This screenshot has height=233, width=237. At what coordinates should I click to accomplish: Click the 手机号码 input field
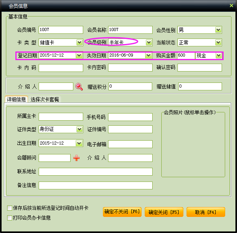pyautogui.click(x=130, y=117)
